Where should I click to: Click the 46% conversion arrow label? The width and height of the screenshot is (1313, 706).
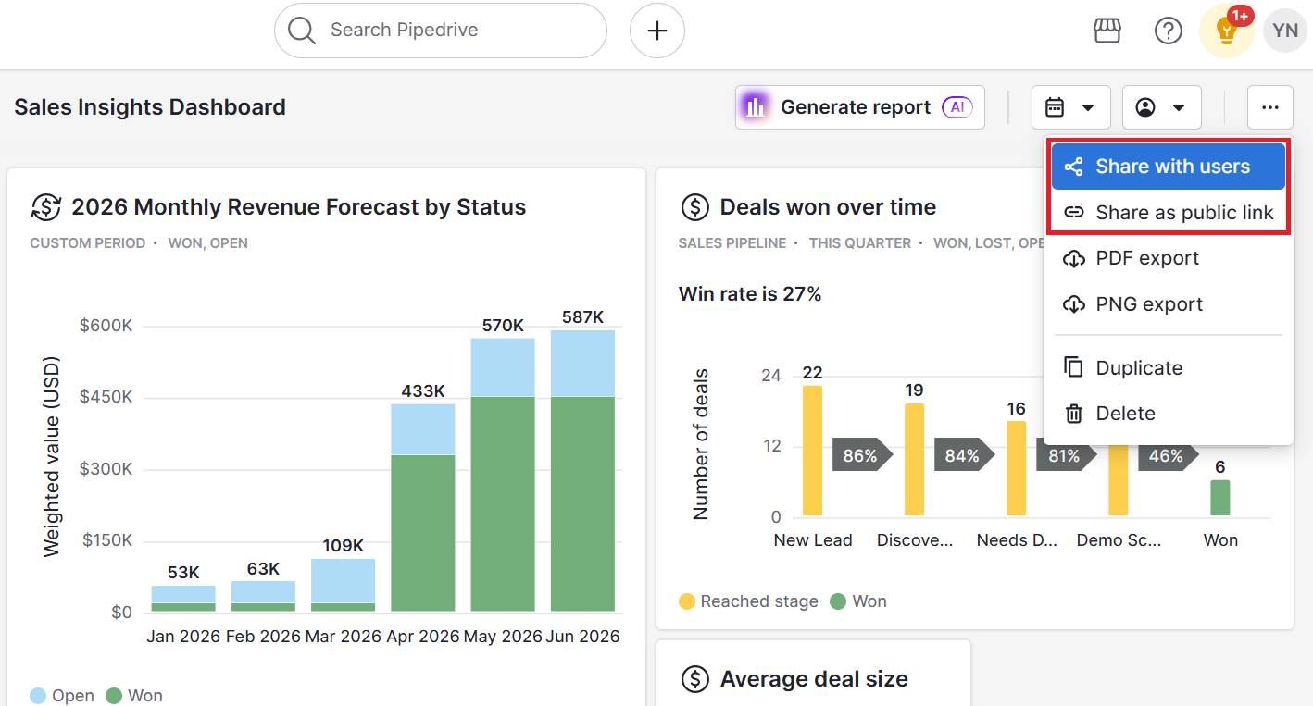click(1168, 456)
